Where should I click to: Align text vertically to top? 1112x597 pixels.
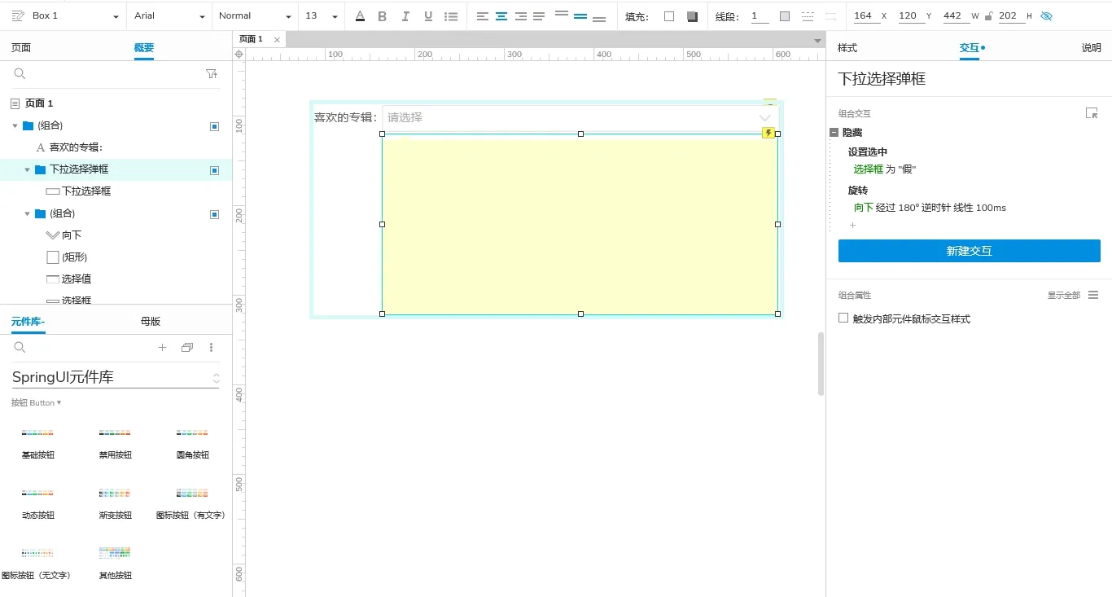(562, 15)
